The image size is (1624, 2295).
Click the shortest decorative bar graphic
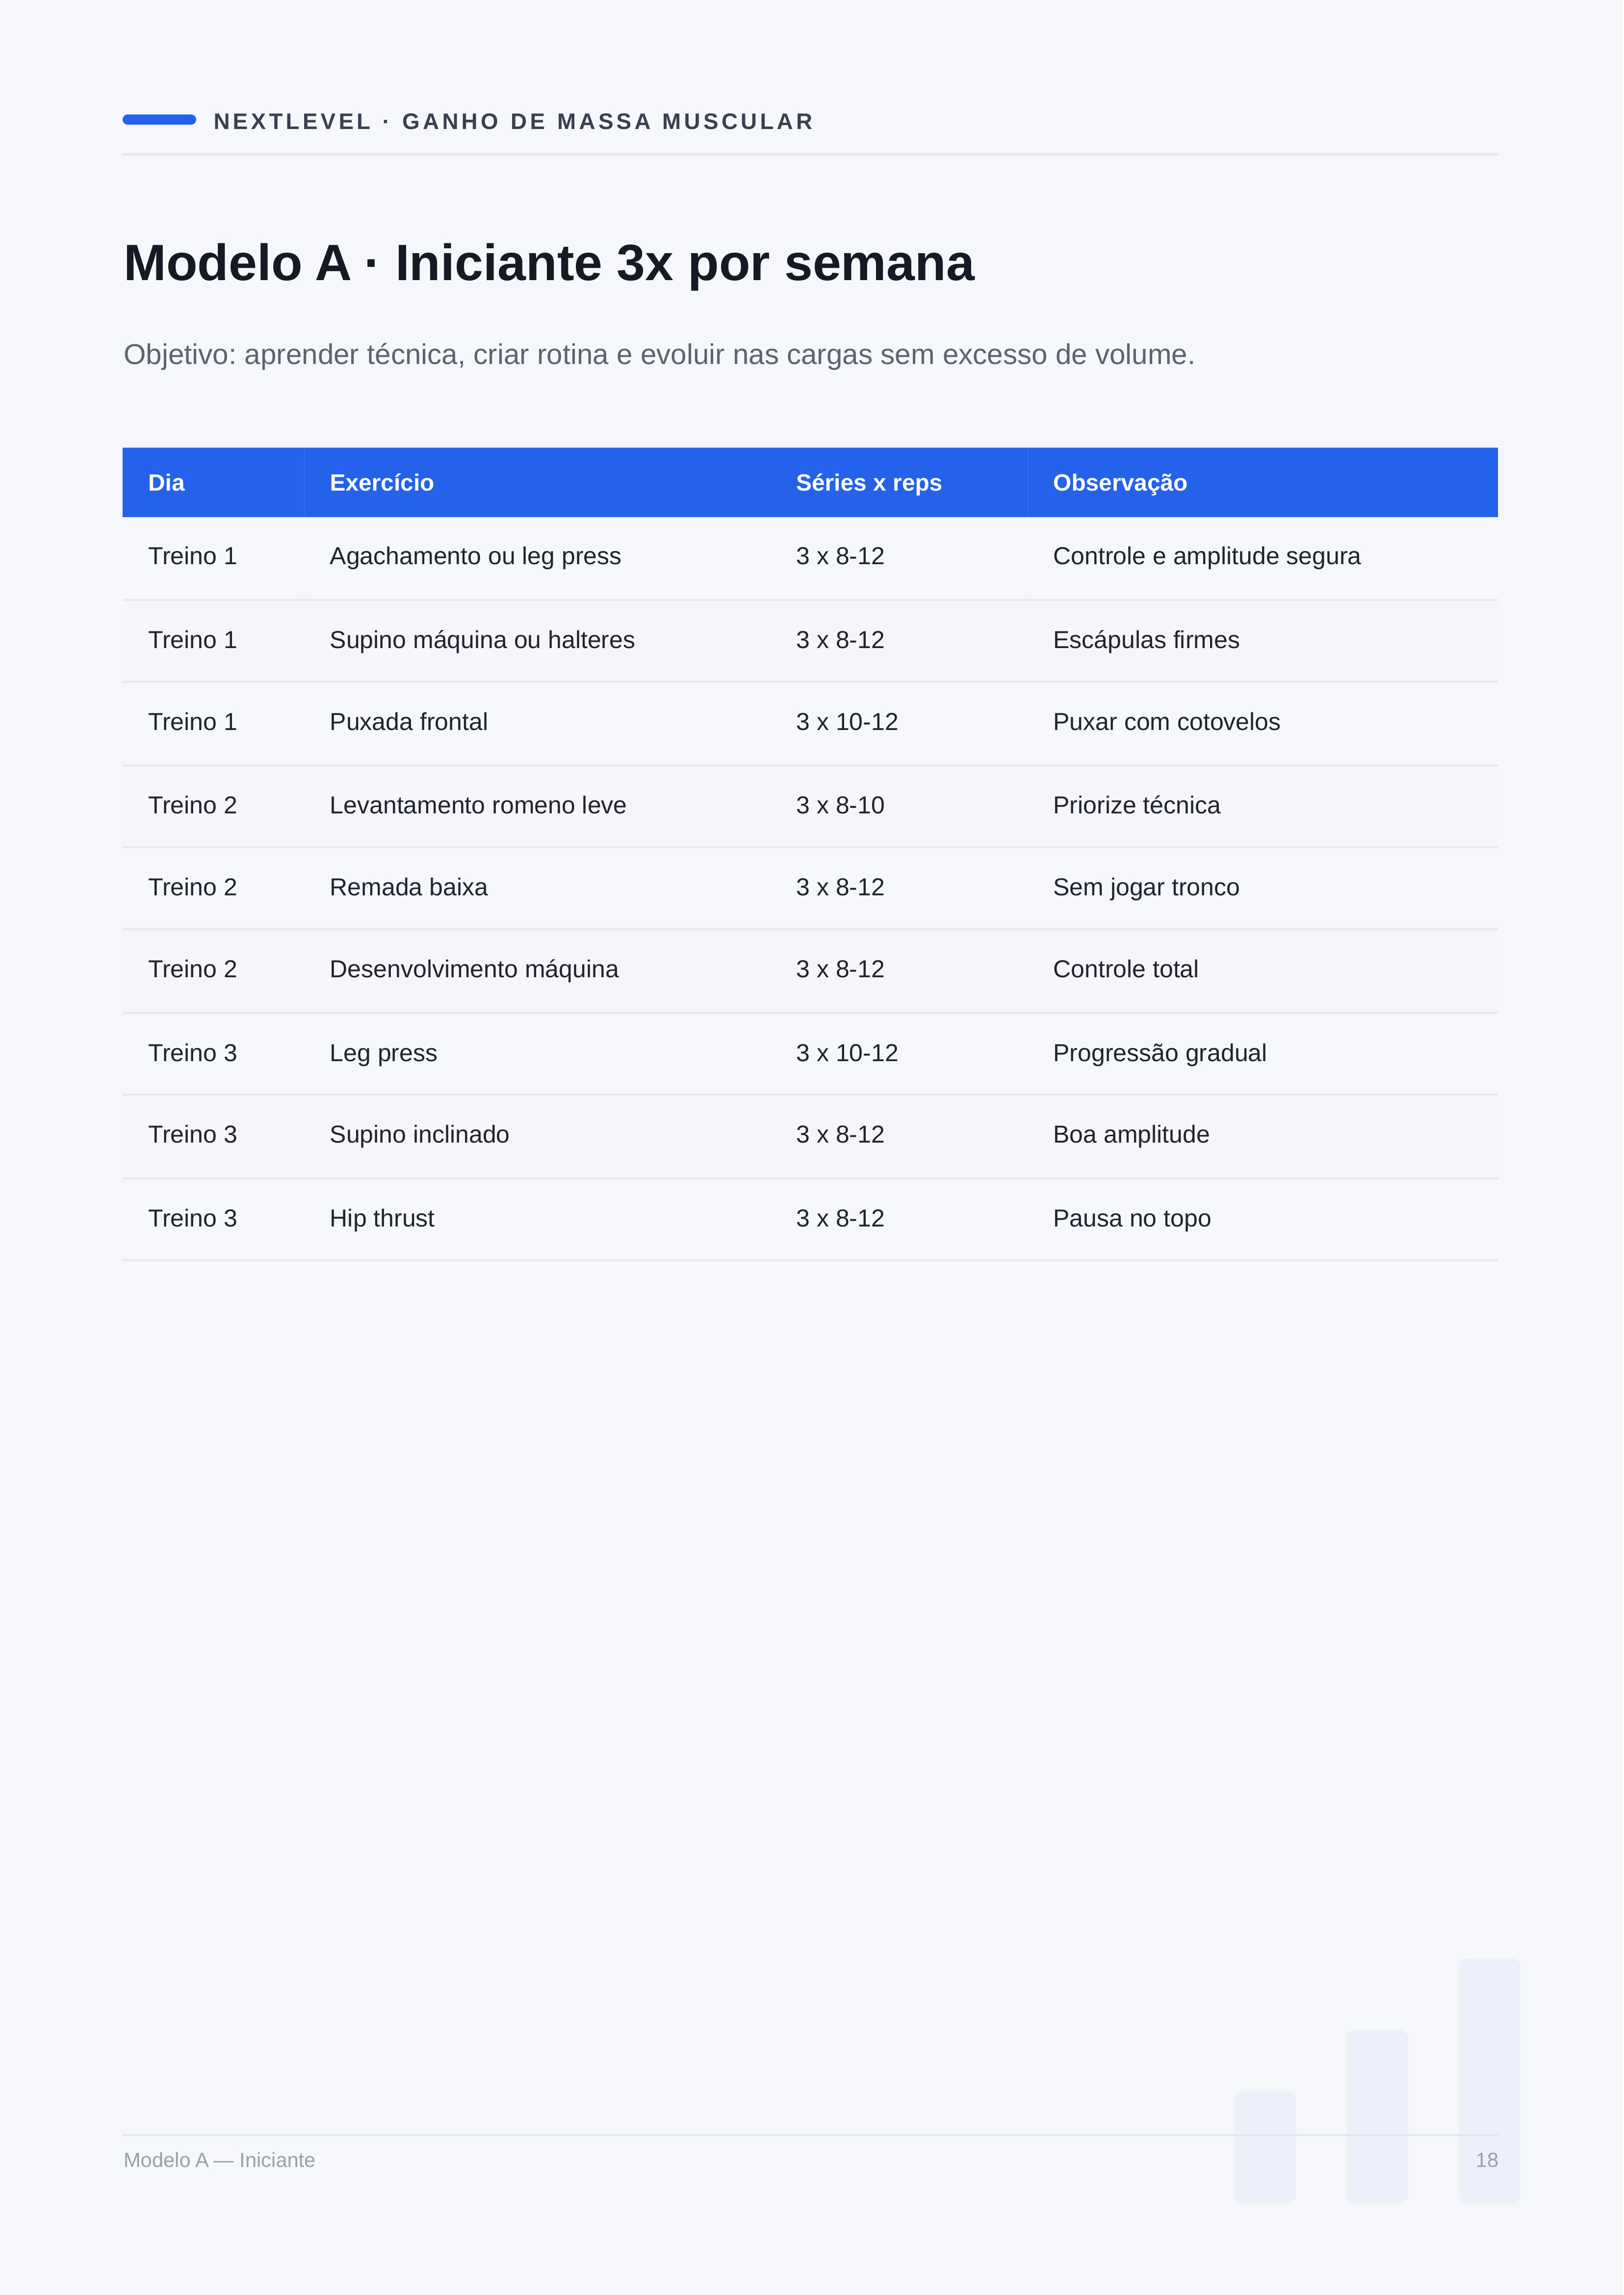tap(1265, 2147)
